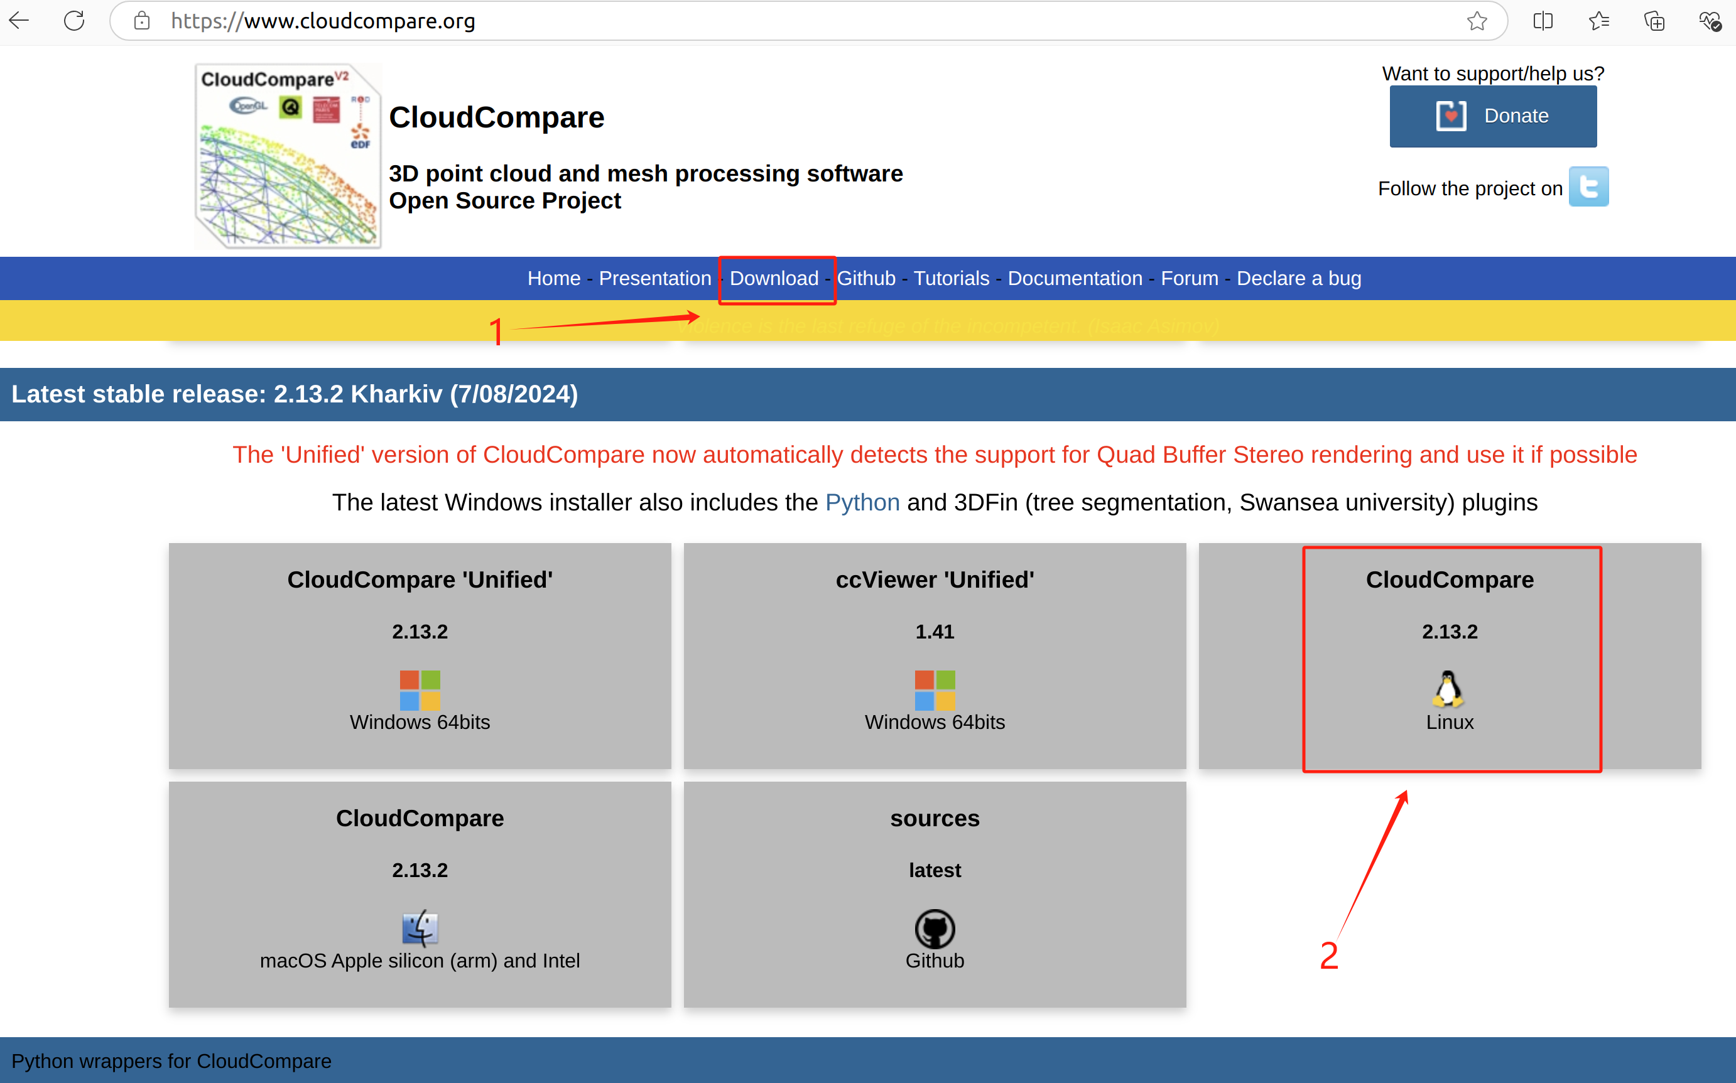Open the Github sources via the Octocat icon

(935, 929)
